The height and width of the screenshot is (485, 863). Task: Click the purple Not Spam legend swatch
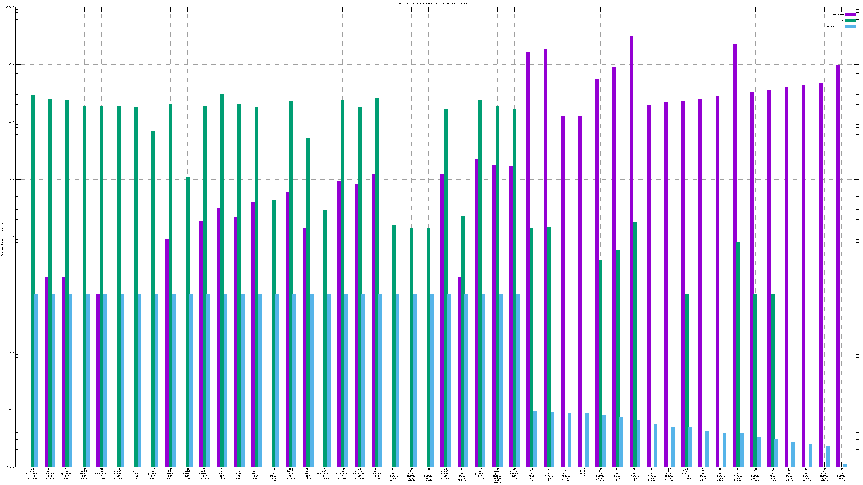(850, 15)
